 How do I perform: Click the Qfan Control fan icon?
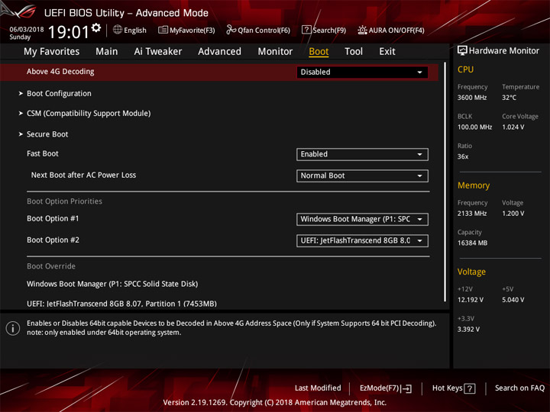tap(231, 30)
